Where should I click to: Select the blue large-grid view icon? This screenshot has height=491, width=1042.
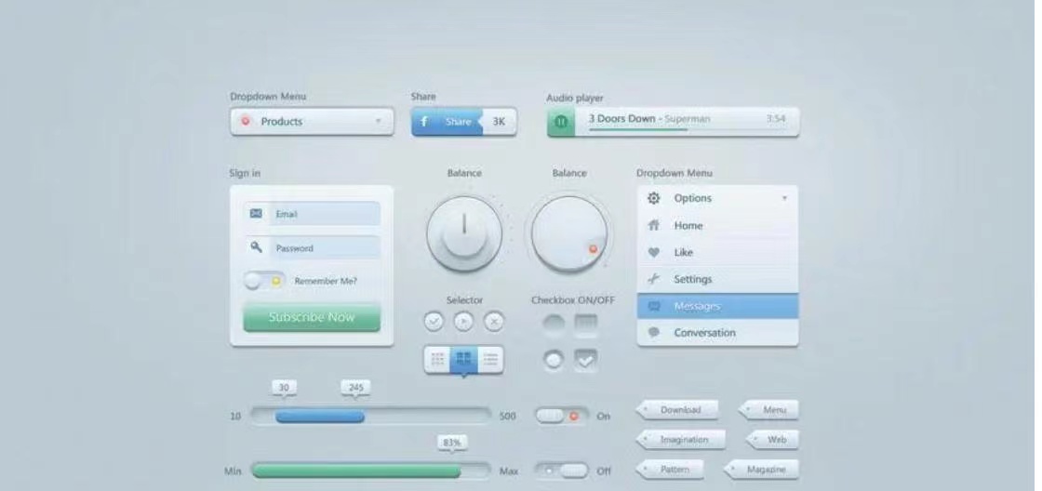click(x=464, y=360)
